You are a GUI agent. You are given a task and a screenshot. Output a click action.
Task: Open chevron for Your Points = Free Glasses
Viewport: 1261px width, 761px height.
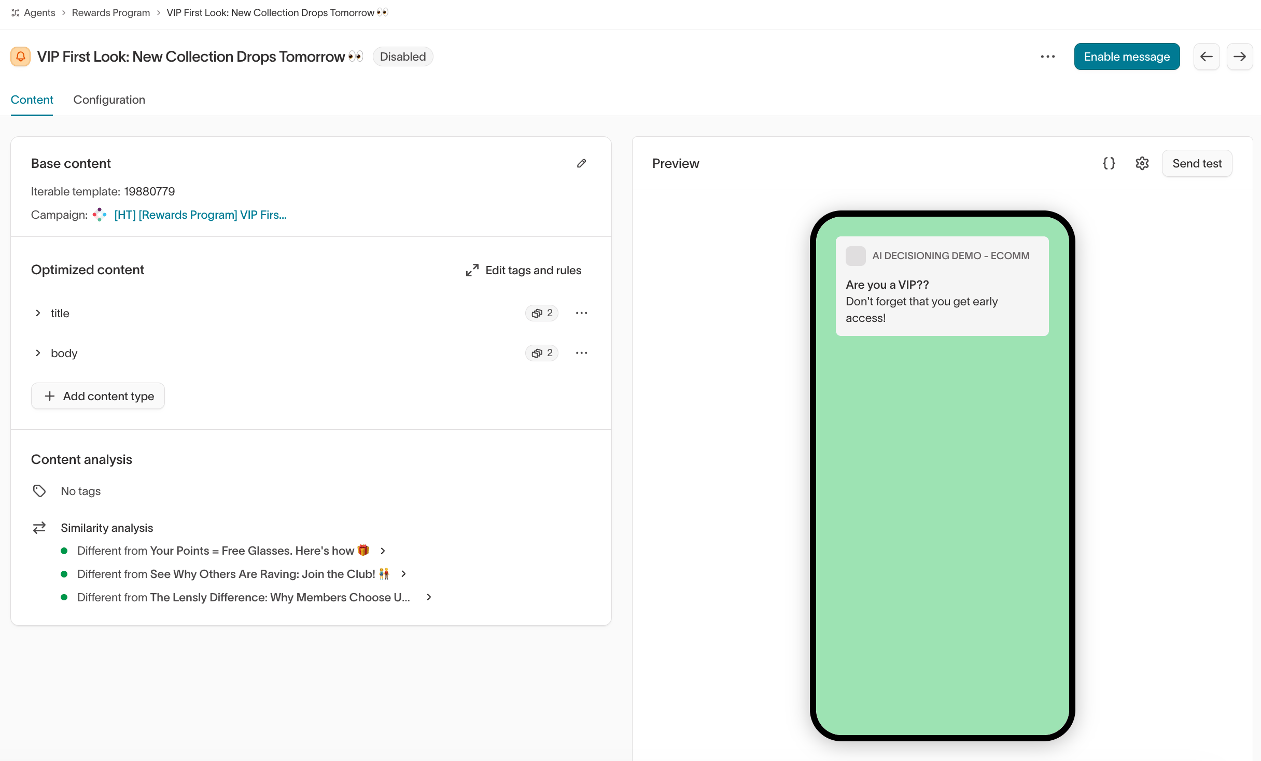[383, 551]
